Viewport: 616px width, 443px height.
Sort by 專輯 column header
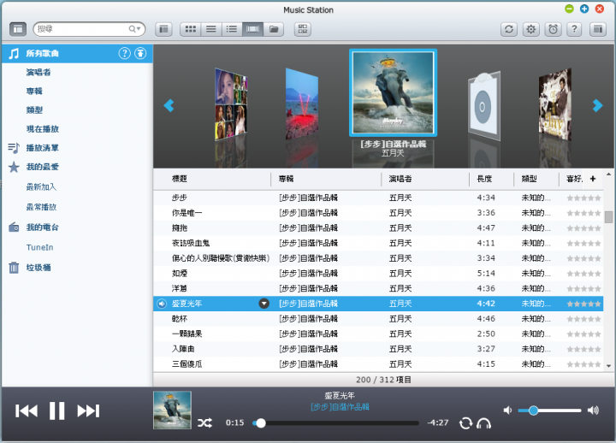point(286,179)
